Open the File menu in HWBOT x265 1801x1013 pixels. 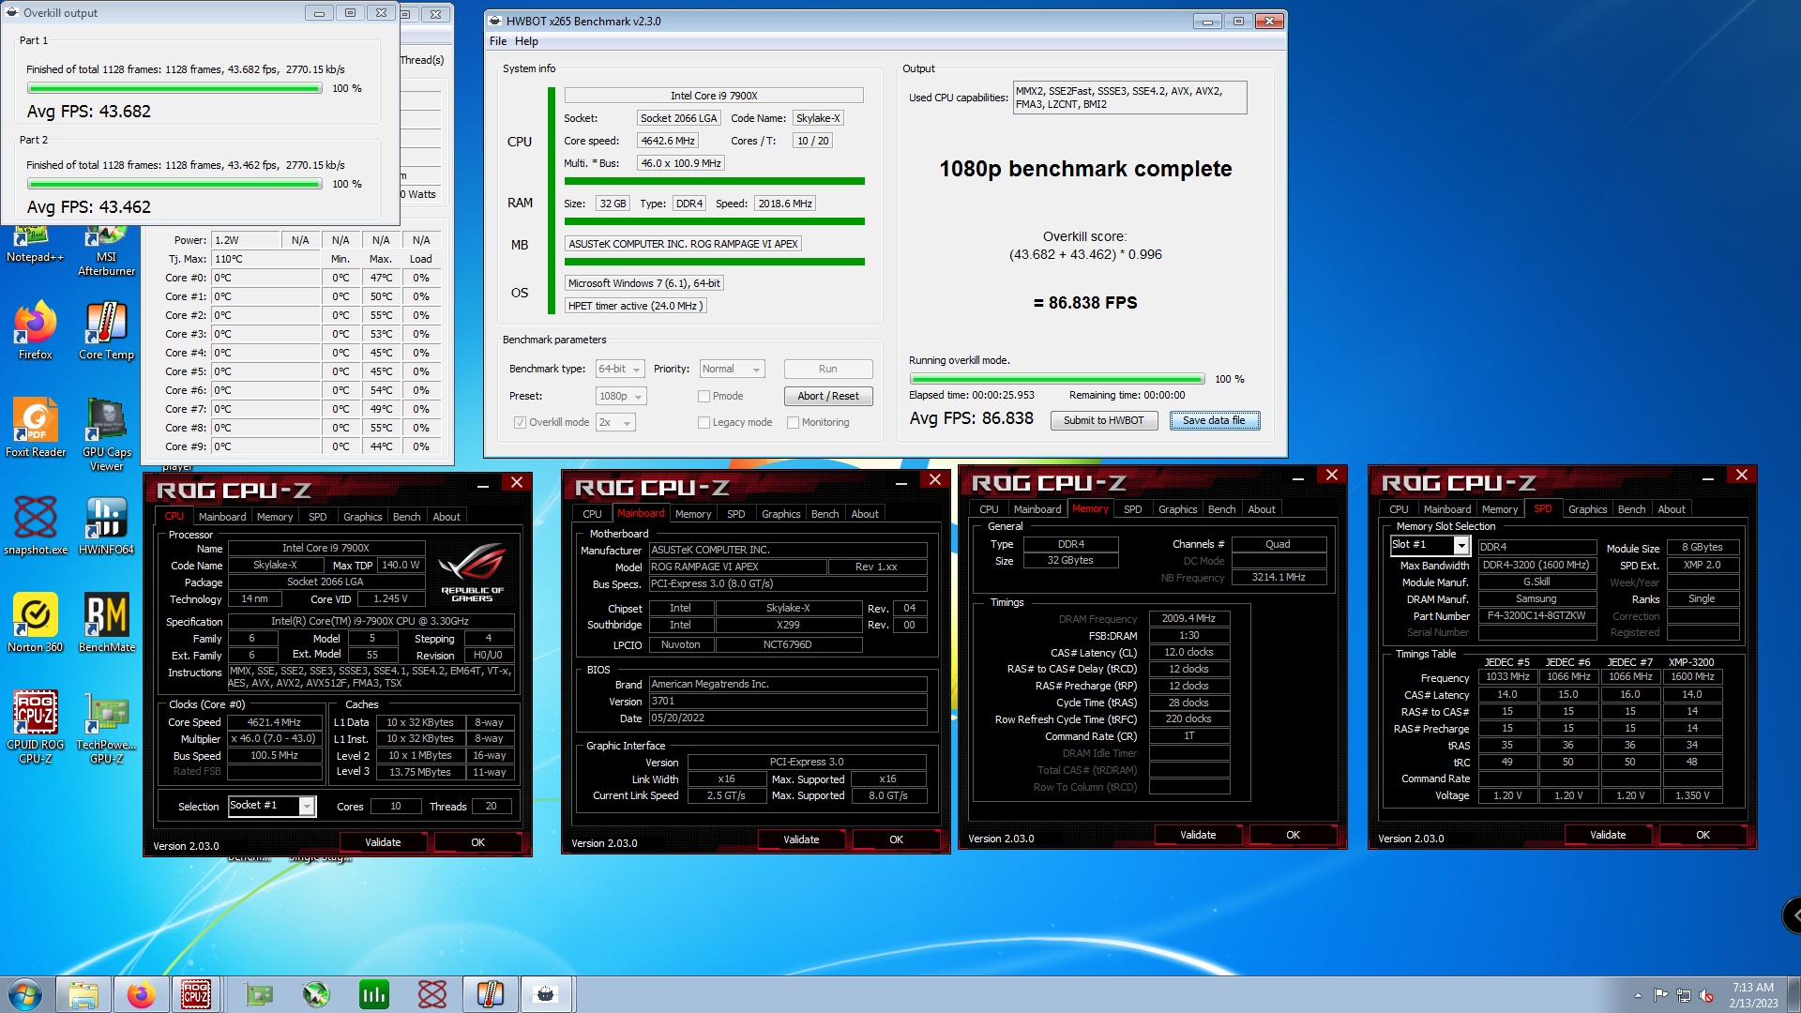click(x=497, y=41)
